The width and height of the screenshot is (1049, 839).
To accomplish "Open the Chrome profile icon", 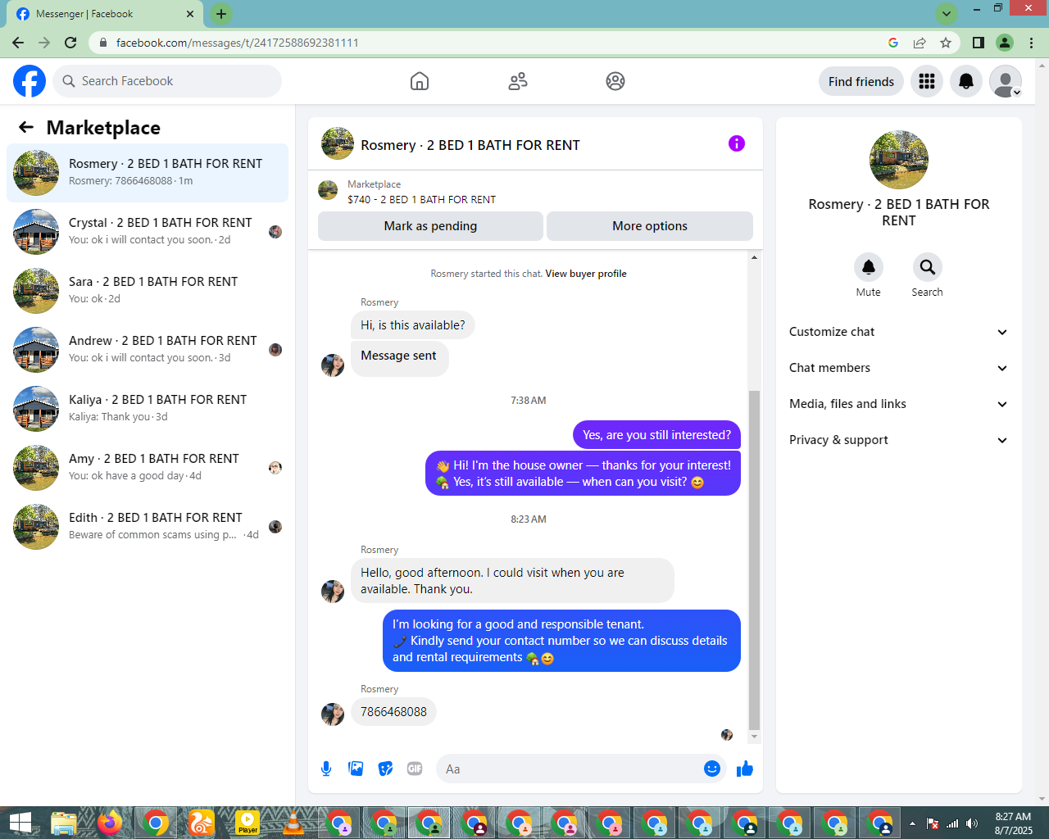I will pos(1005,43).
